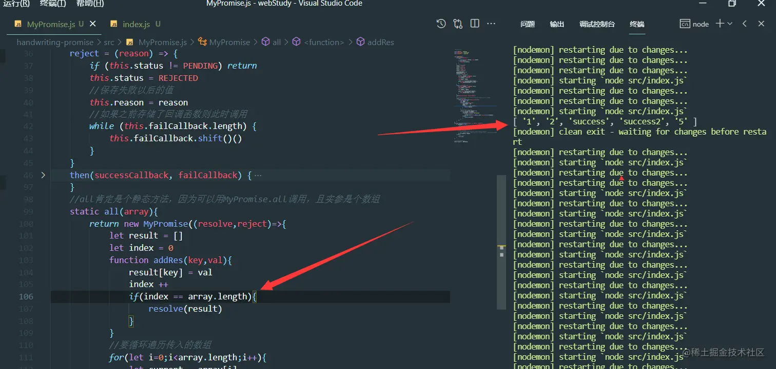The image size is (776, 369).
Task: Click the open changes compare icon
Action: click(x=458, y=24)
